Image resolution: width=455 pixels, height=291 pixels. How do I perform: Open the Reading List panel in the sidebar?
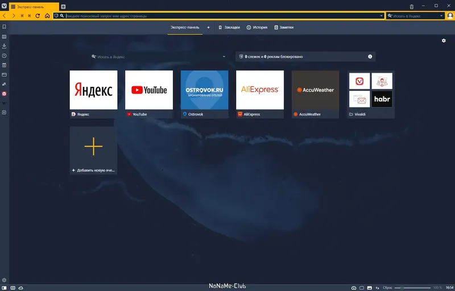click(x=4, y=36)
